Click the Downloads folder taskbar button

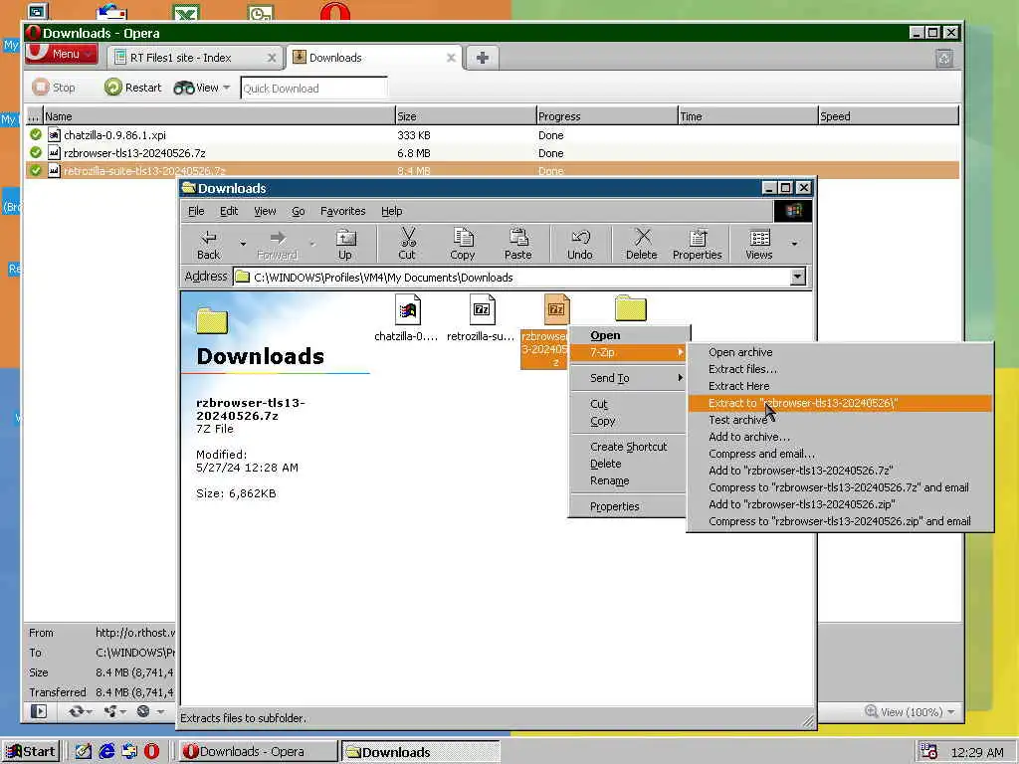point(421,752)
